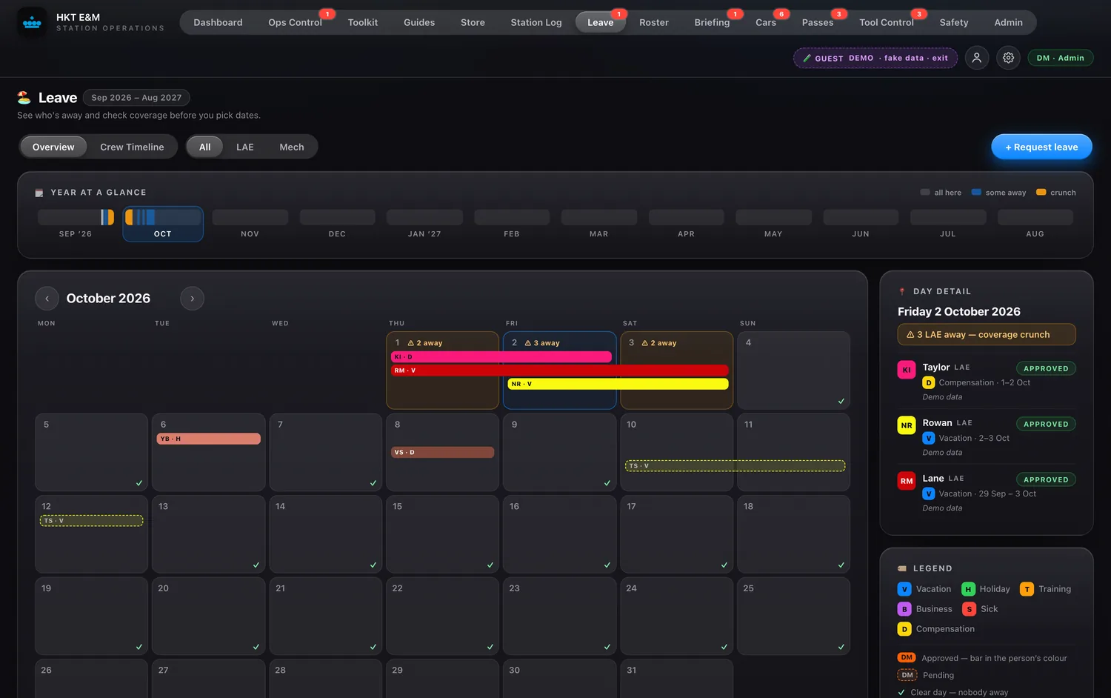Click the YB H holiday bar on October 6
This screenshot has width=1111, height=698.
[208, 439]
